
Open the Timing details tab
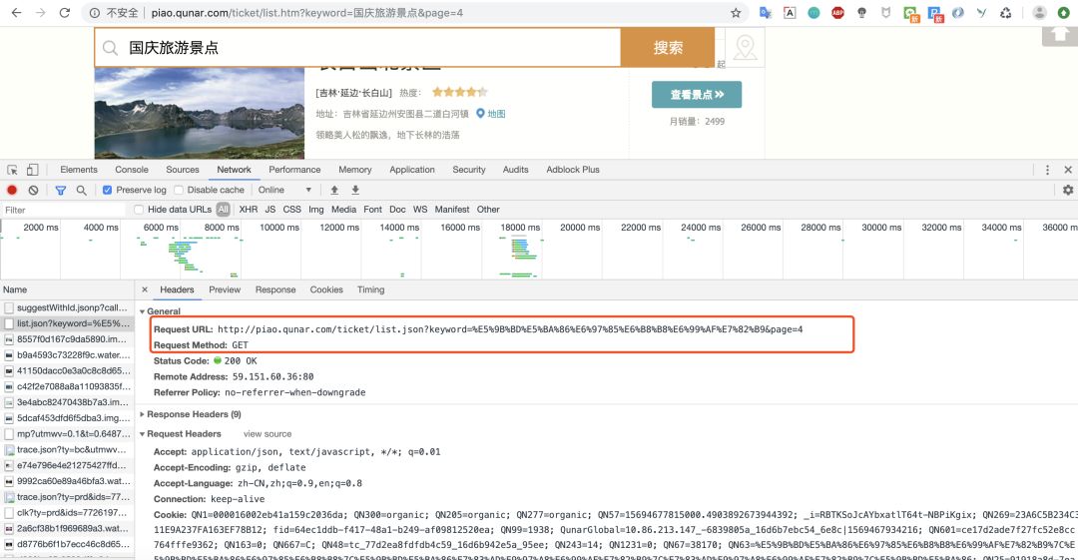click(370, 289)
